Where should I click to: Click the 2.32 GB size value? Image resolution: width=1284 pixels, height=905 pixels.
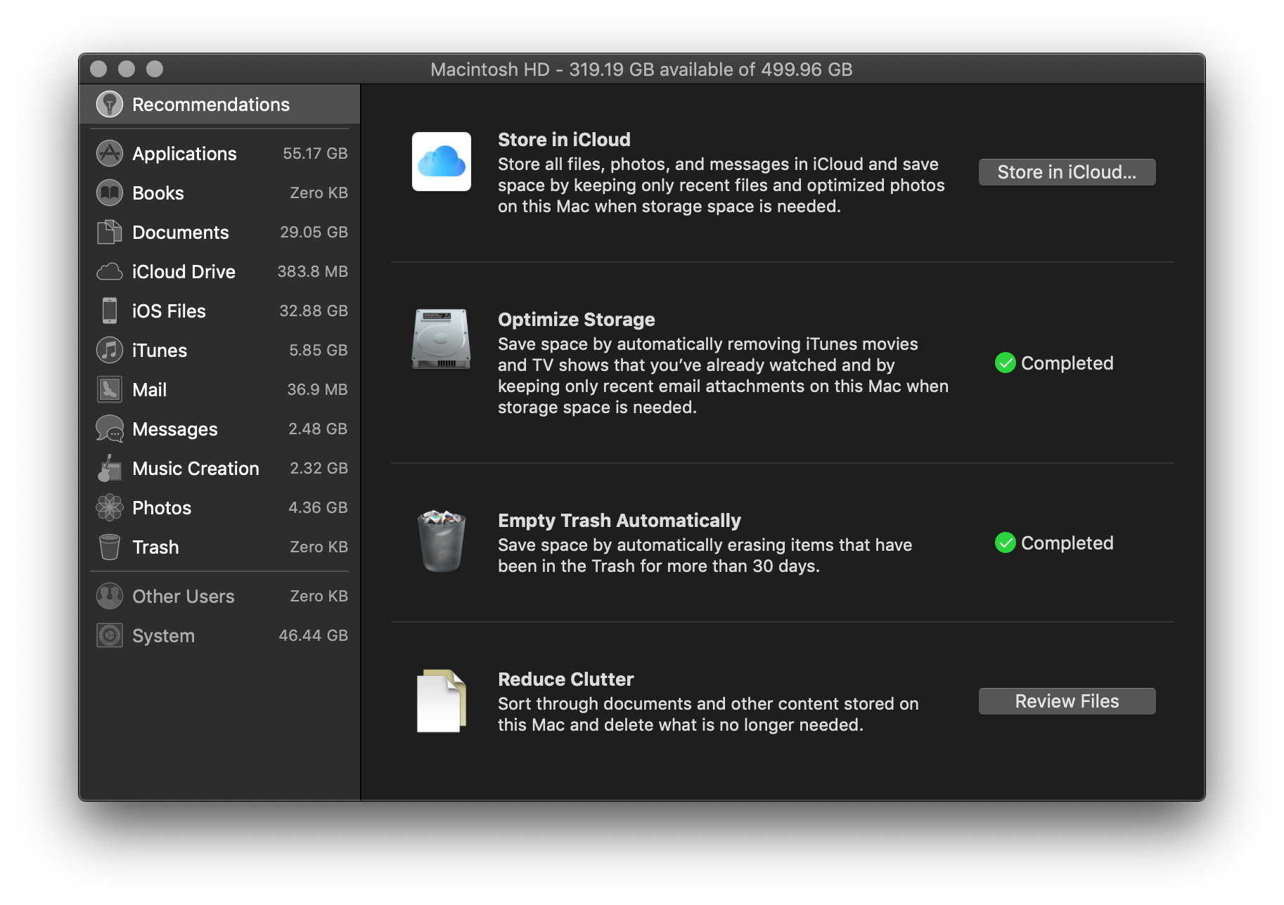click(319, 468)
